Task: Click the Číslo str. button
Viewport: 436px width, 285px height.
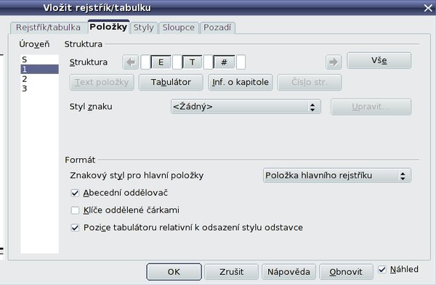Action: pyautogui.click(x=310, y=82)
